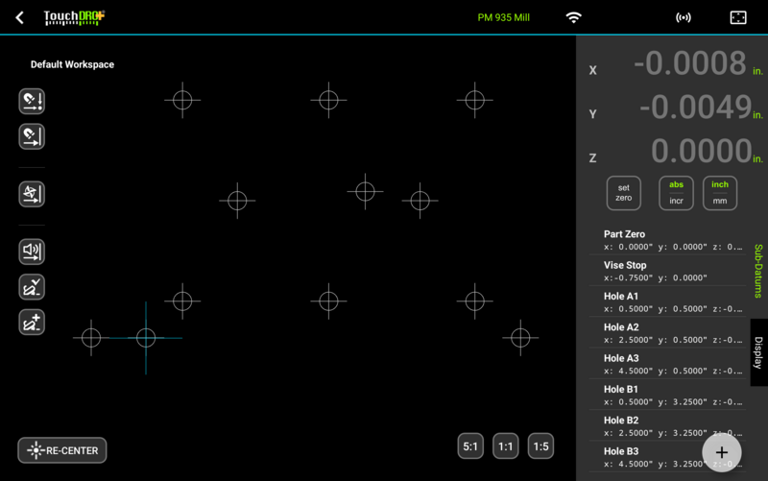The height and width of the screenshot is (481, 768).
Task: Set zoom scale to 1:1
Action: coord(506,446)
